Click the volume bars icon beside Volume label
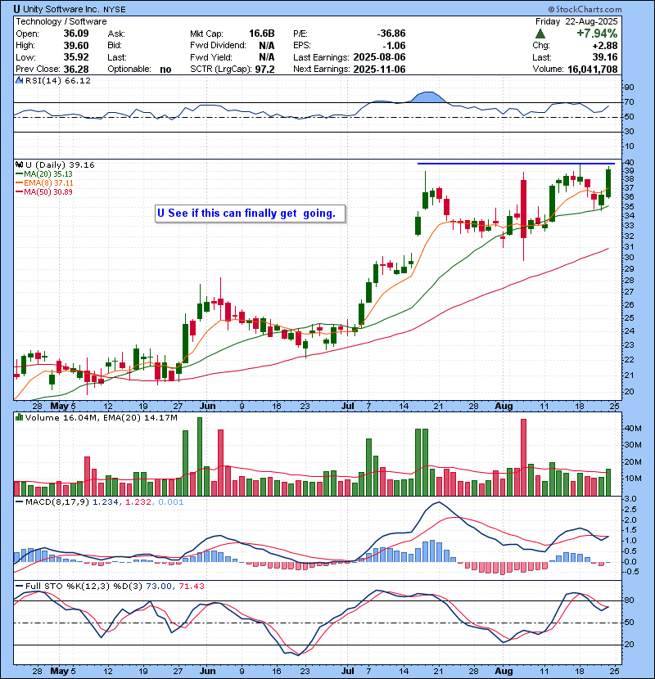This screenshot has width=655, height=679. 19,417
